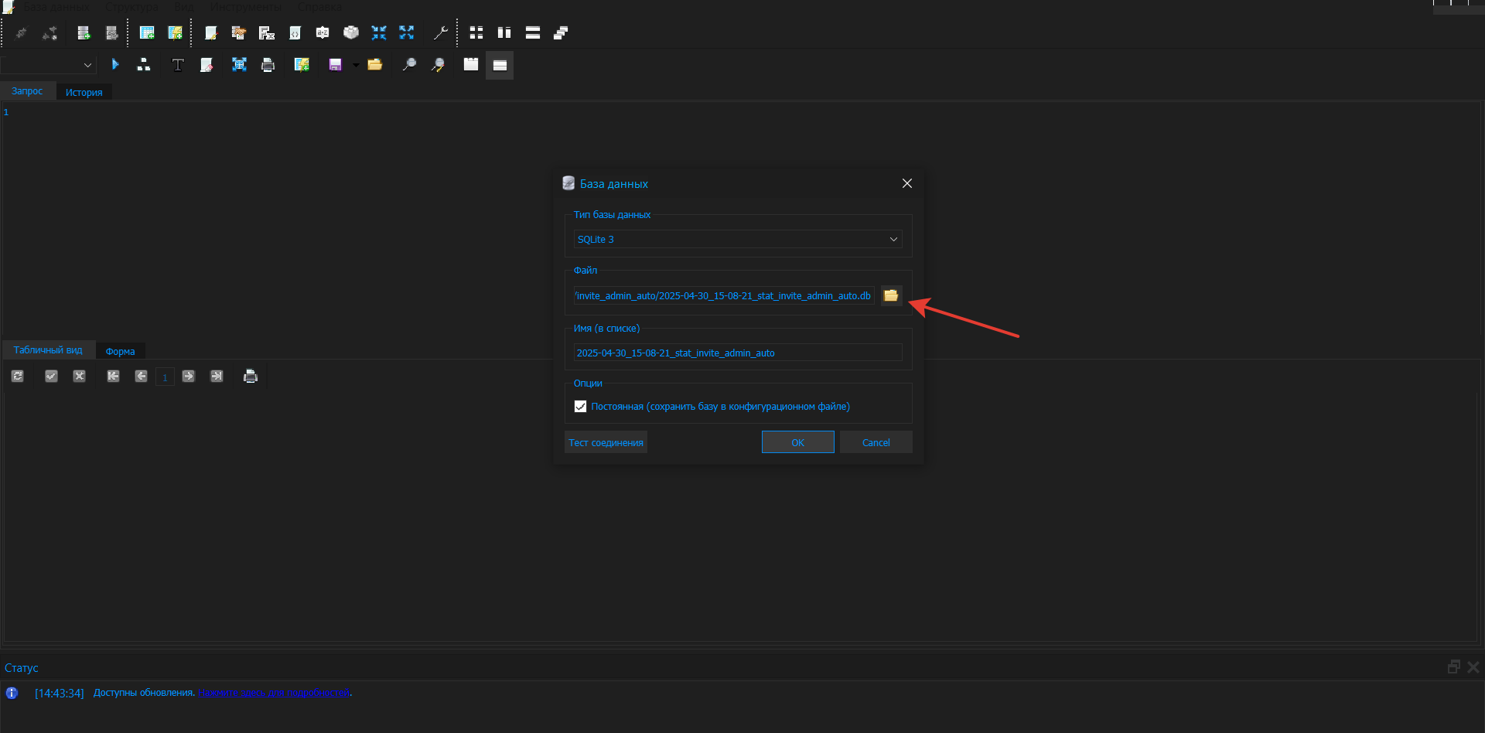Print results using the grid printer icon

click(250, 377)
